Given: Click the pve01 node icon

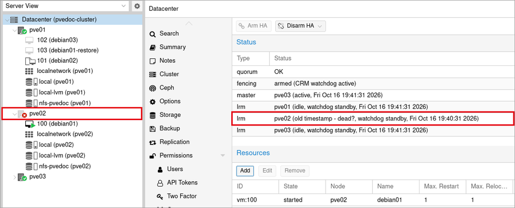Looking at the screenshot, I should [22, 31].
